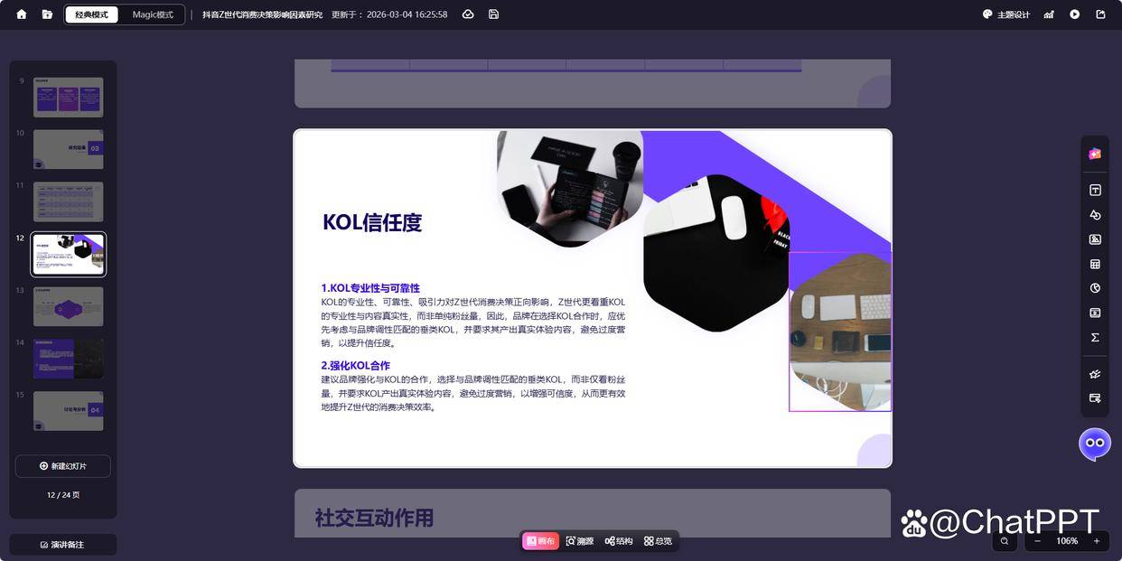Open the shapes tool in right toolbar

(x=1095, y=215)
